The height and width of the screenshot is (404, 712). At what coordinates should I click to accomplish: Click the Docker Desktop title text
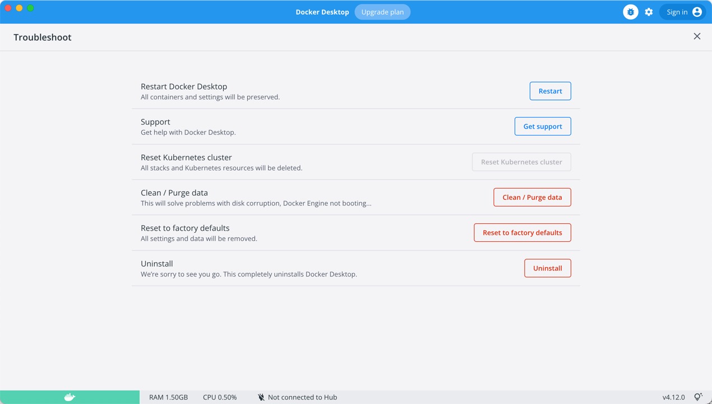[x=322, y=12]
